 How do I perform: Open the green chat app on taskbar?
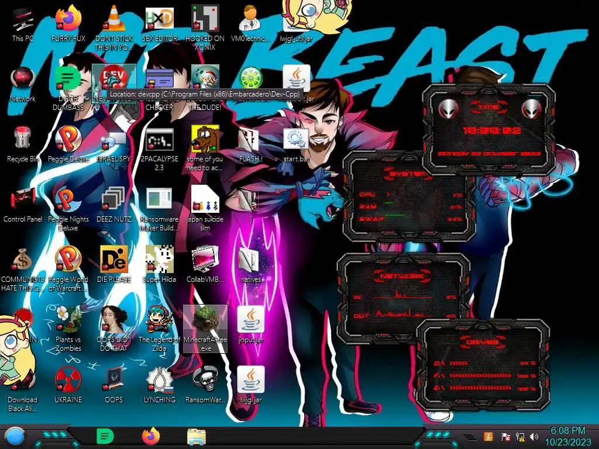click(105, 437)
